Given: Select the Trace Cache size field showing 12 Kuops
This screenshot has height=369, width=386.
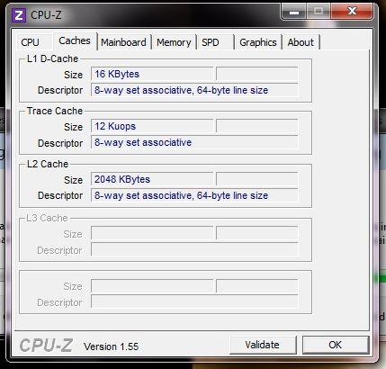Looking at the screenshot, I should pyautogui.click(x=152, y=126).
